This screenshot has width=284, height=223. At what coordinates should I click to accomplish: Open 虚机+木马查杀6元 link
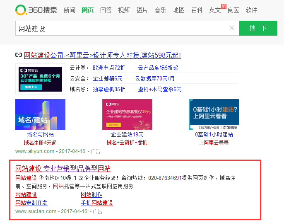click(x=159, y=89)
